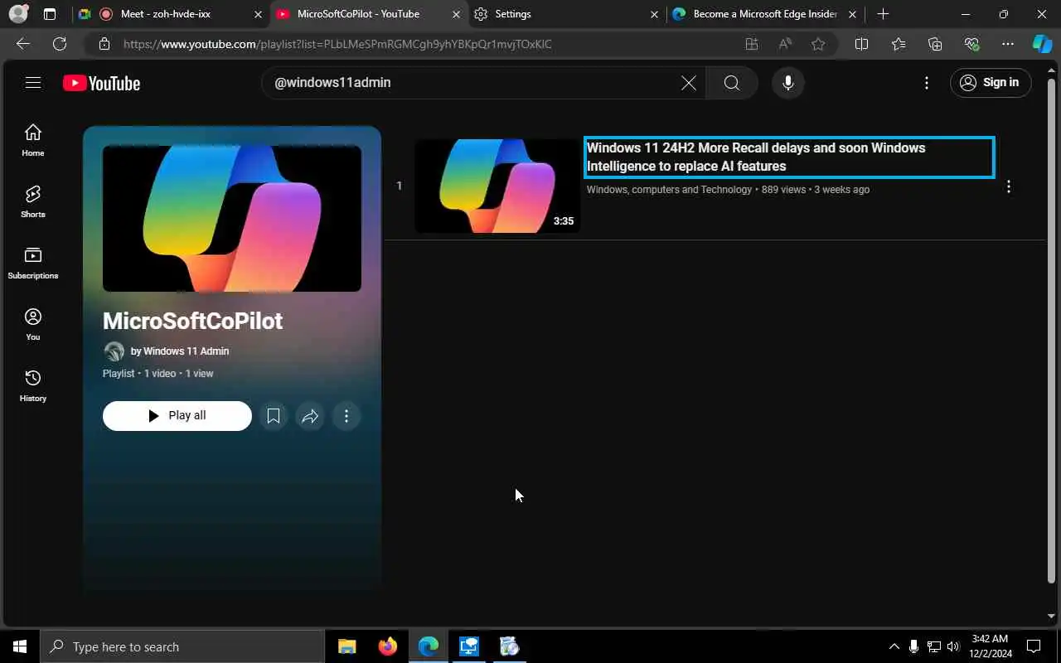Click the address bar URL
The image size is (1061, 663).
(x=337, y=45)
